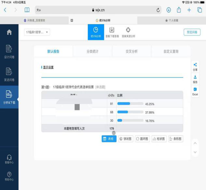Click the home icon in sidebar

click(9, 32)
